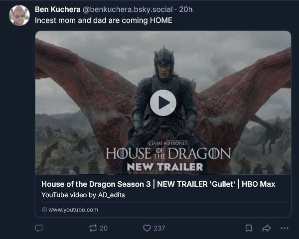Open the 'House of the Dragon Season 3' link title
The height and width of the screenshot is (239, 299).
click(158, 184)
